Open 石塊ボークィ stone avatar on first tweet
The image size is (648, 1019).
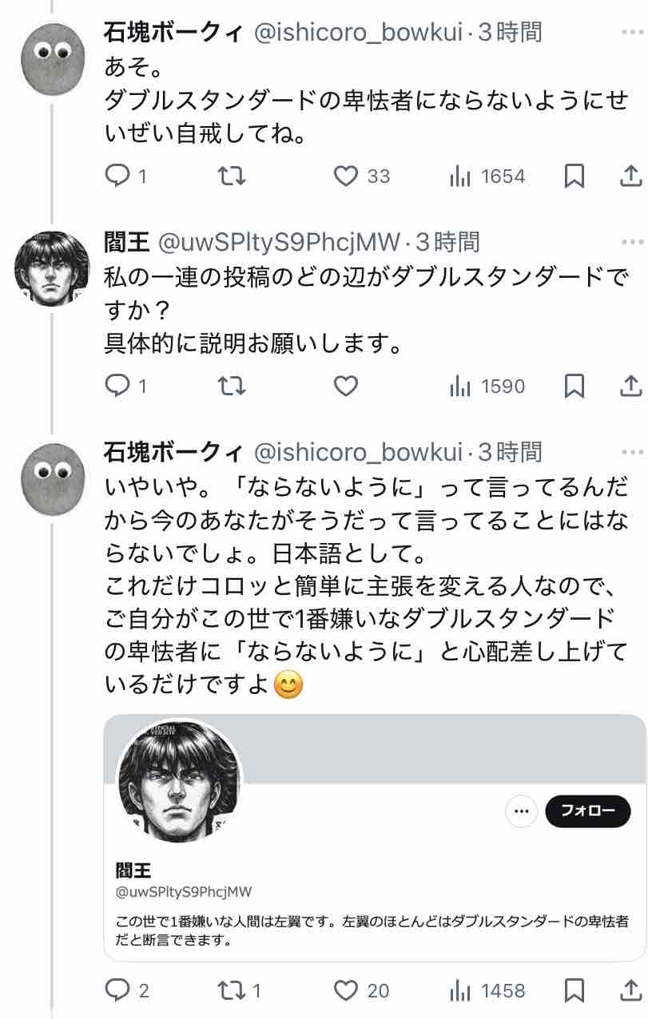point(54,60)
